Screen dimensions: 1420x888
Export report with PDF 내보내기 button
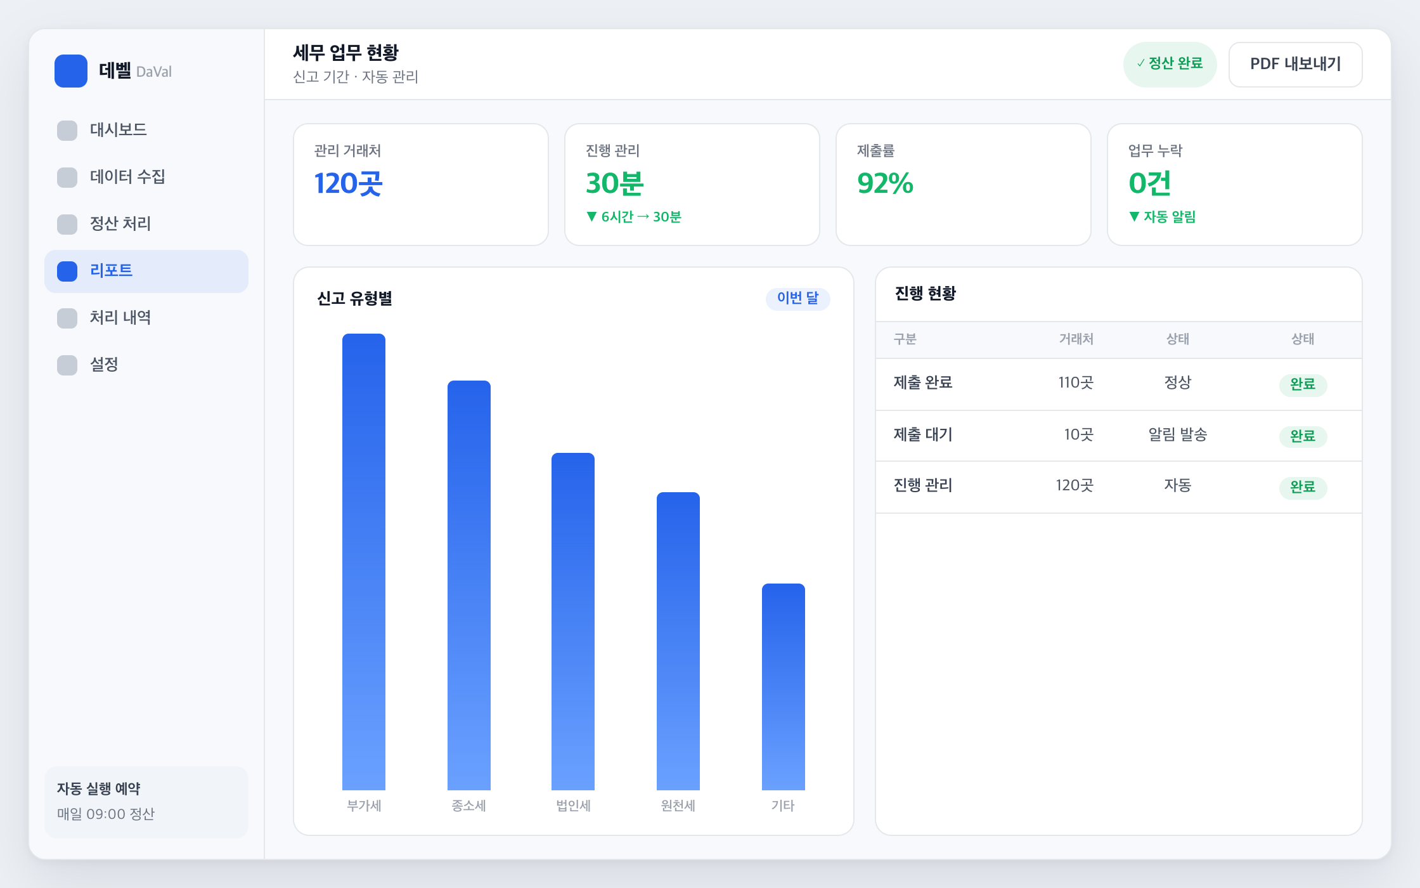click(1295, 65)
